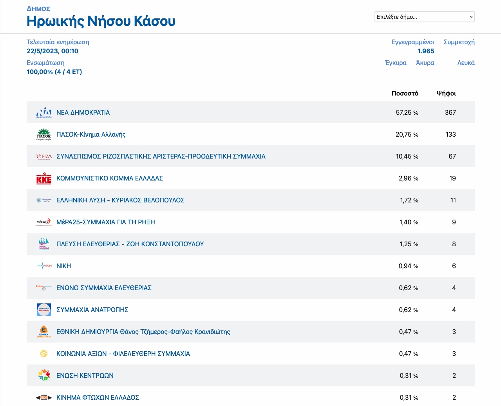Screen dimensions: 501x406
Task: Click the ΠΑΣΟΚ green sun logo
Action: click(44, 134)
